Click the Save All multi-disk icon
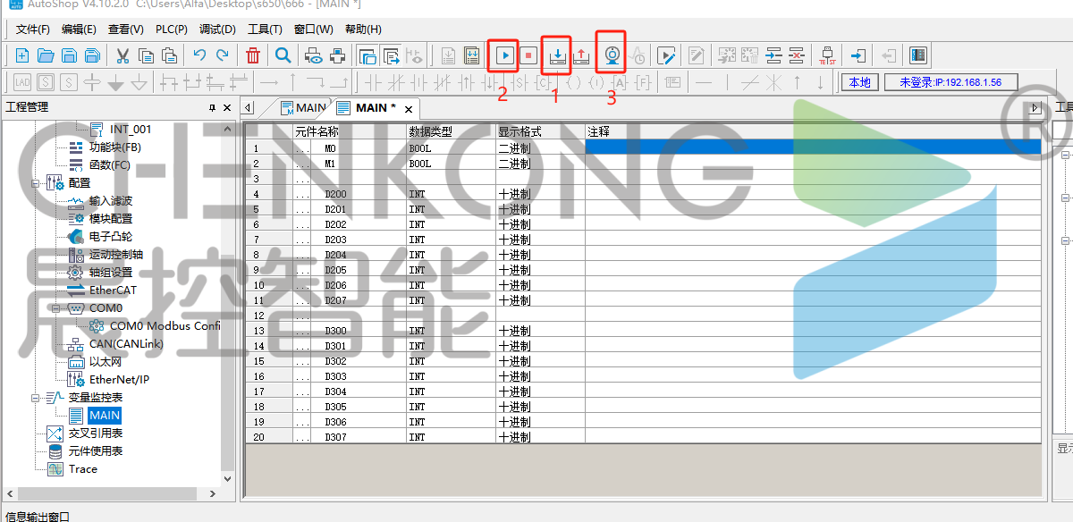This screenshot has width=1073, height=522. pyautogui.click(x=91, y=55)
